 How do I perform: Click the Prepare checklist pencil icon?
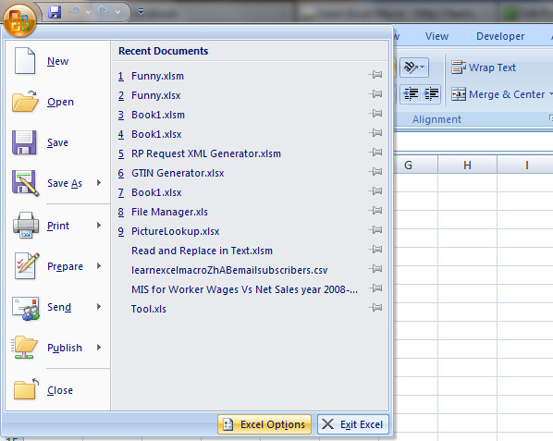coord(26,265)
